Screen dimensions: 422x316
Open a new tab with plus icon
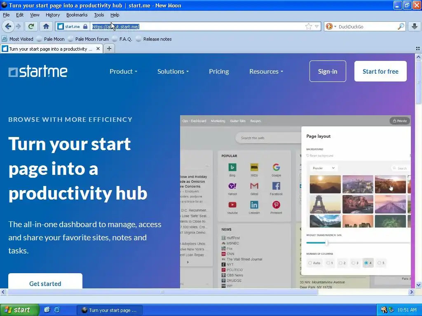(109, 49)
